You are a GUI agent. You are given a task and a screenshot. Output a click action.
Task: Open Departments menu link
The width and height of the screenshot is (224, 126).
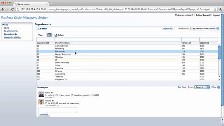click(x=10, y=34)
